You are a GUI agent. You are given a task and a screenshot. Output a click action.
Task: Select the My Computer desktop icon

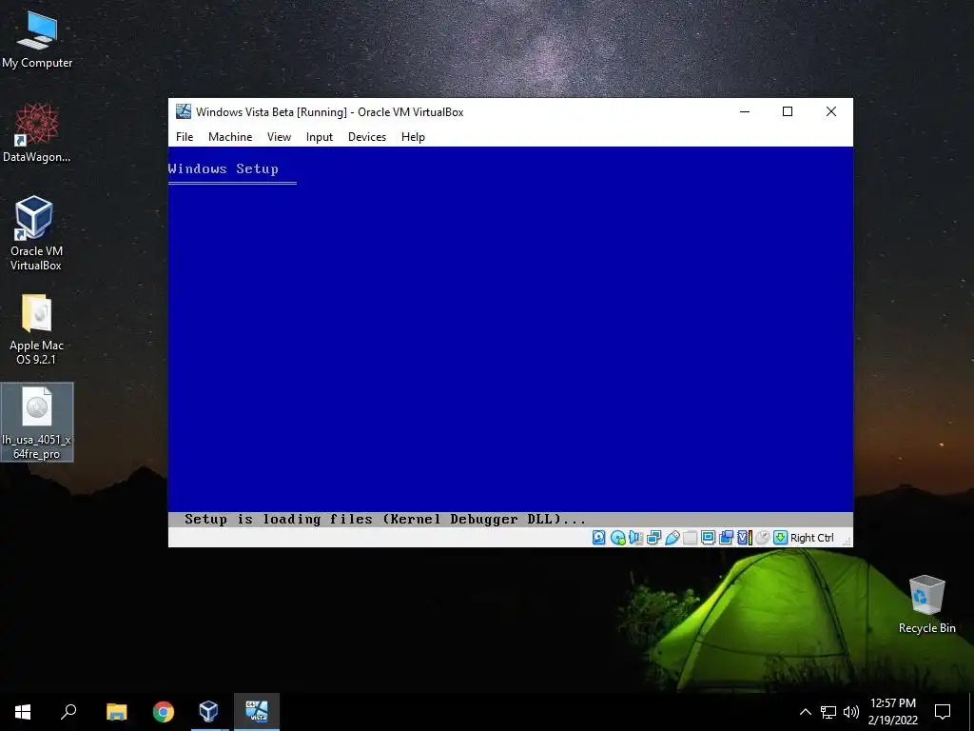(x=37, y=39)
